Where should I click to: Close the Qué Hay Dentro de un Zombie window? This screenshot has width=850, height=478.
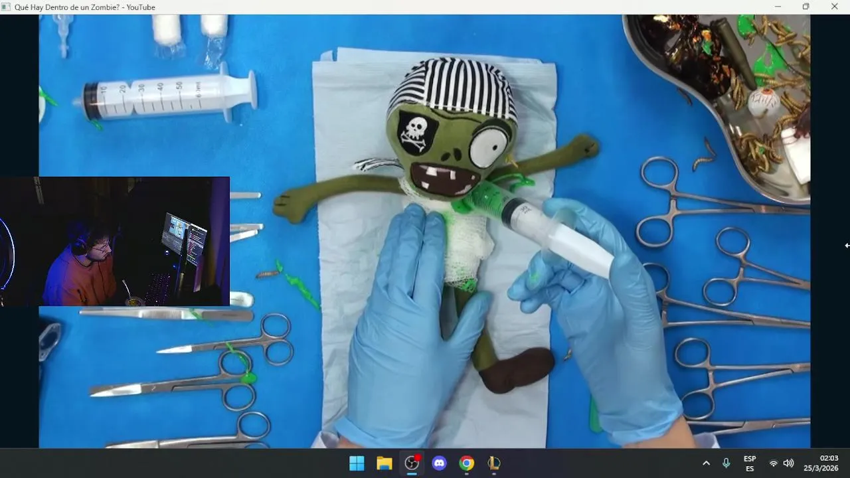coord(835,7)
